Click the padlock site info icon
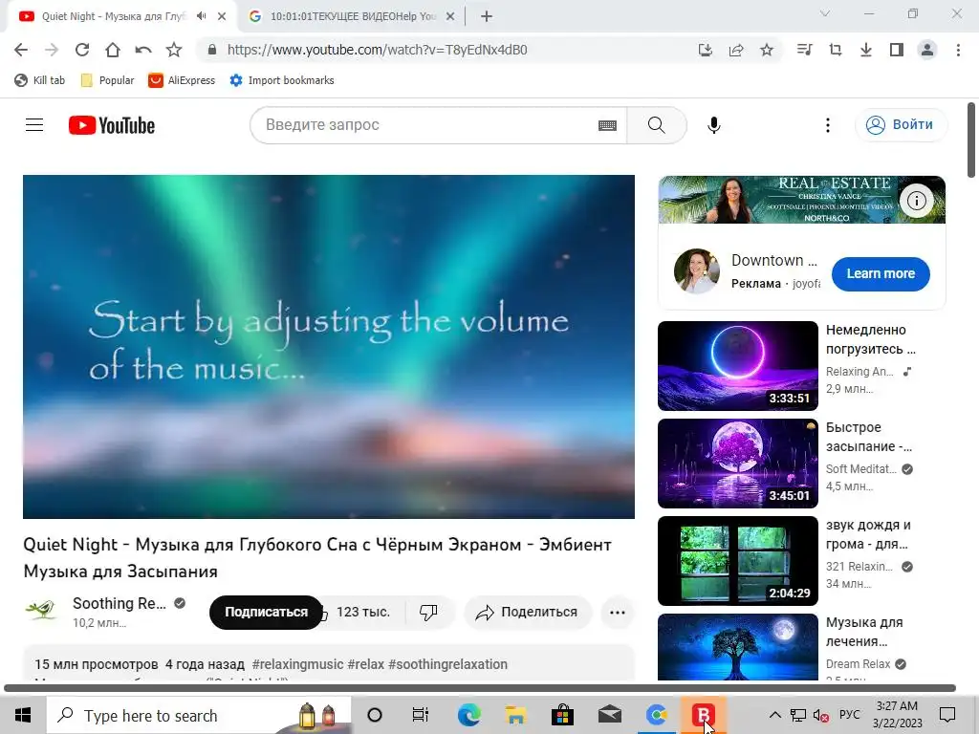The image size is (979, 734). [x=211, y=50]
